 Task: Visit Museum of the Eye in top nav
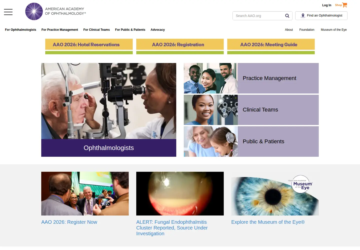click(x=334, y=30)
